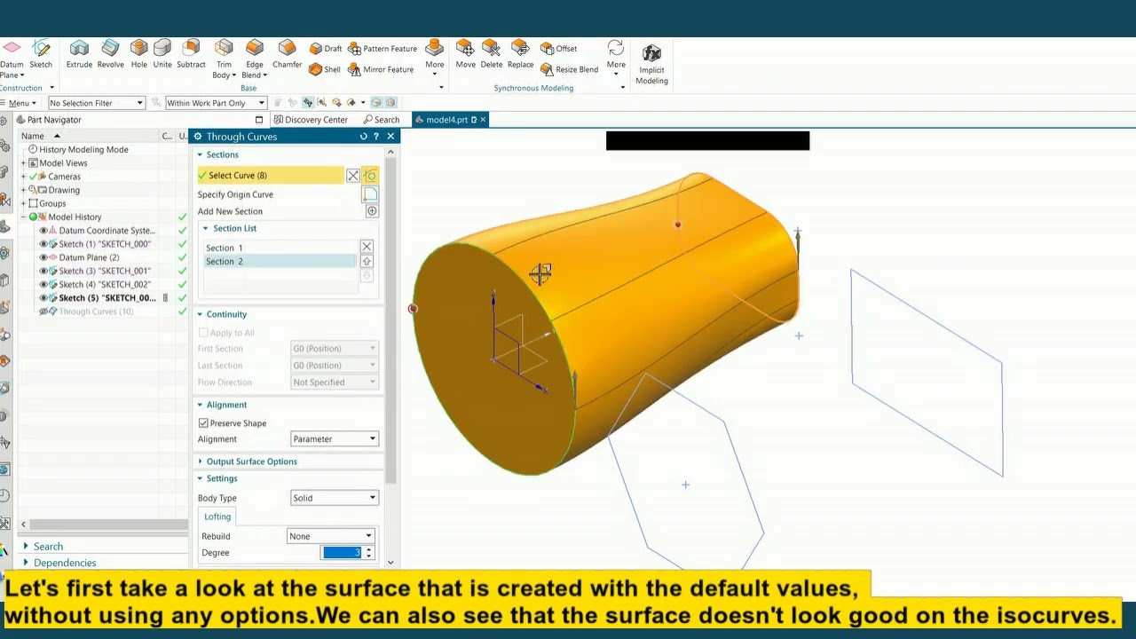
Task: Toggle visibility of Sketch (3) SKETCH_001
Action: (x=43, y=271)
